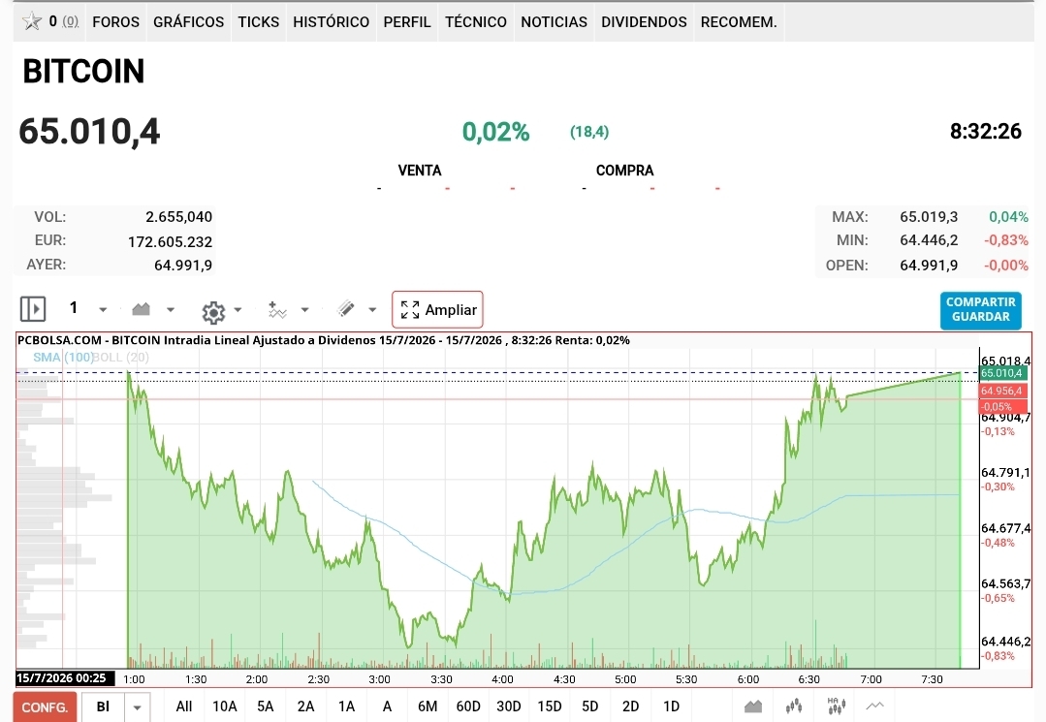1046x722 pixels.
Task: Go to the PERFIL tab
Action: click(x=407, y=22)
